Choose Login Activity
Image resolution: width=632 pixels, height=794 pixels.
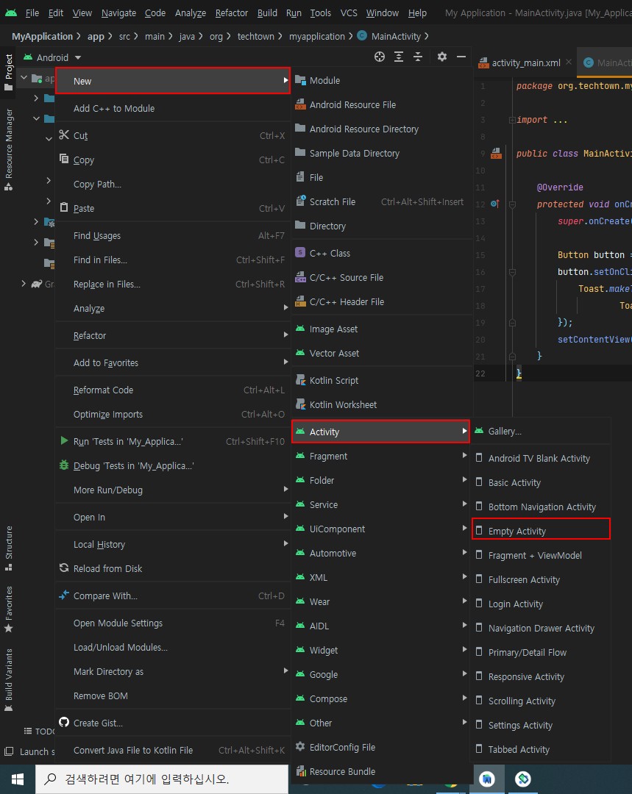pyautogui.click(x=541, y=604)
